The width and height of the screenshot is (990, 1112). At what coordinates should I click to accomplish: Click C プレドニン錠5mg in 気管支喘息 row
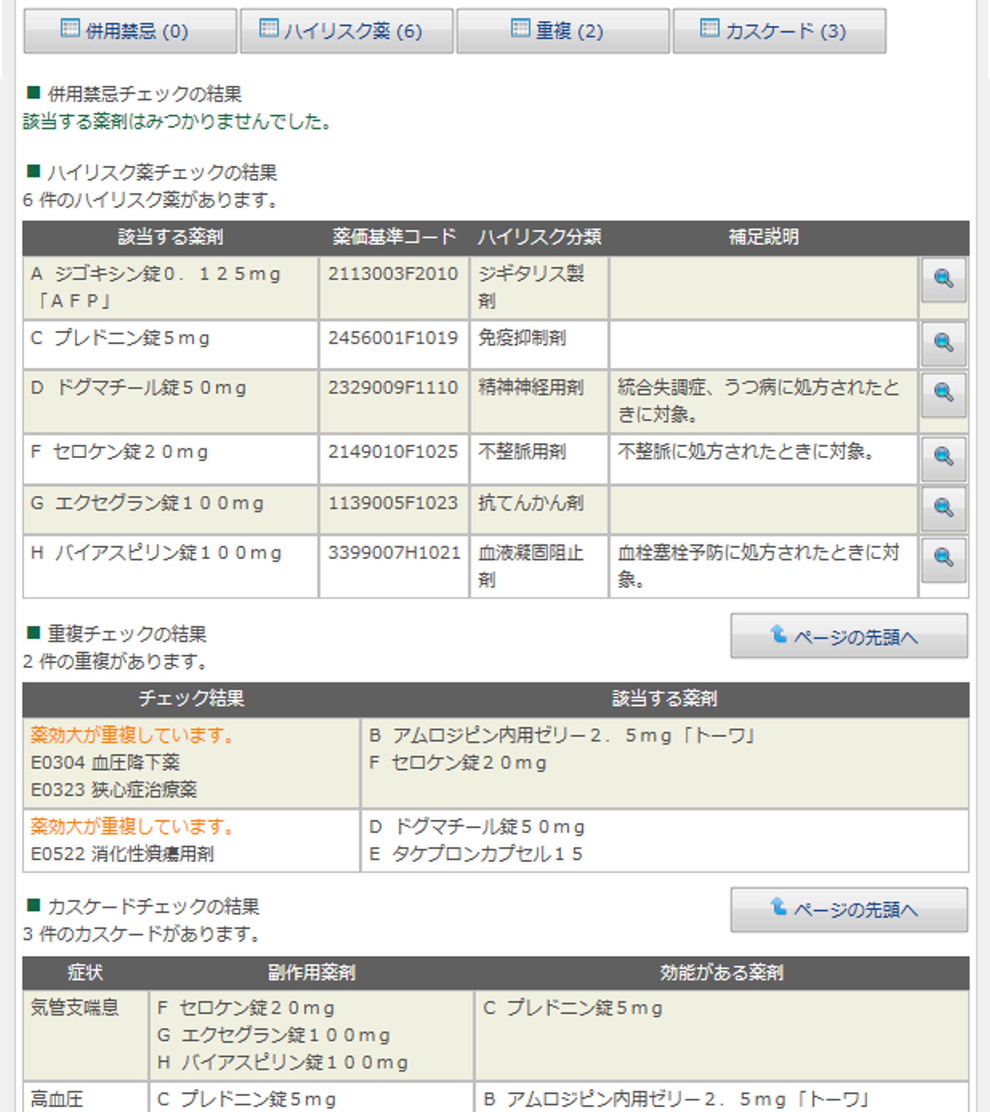pyautogui.click(x=573, y=1008)
